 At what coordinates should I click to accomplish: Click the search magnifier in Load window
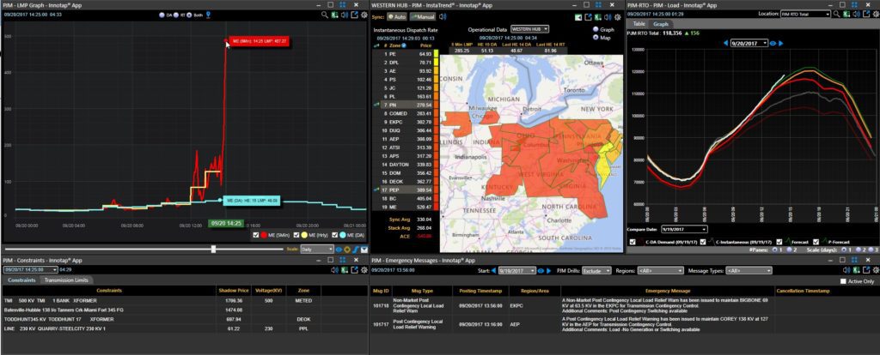pos(836,14)
